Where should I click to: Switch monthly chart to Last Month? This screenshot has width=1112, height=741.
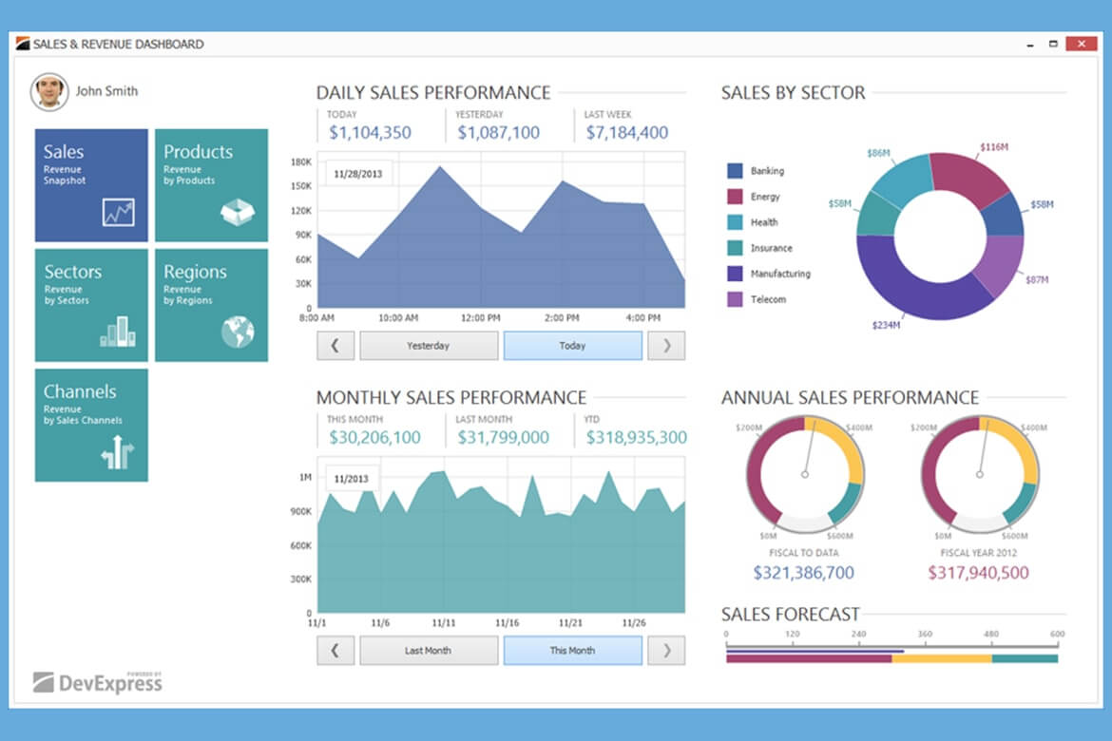click(x=428, y=651)
